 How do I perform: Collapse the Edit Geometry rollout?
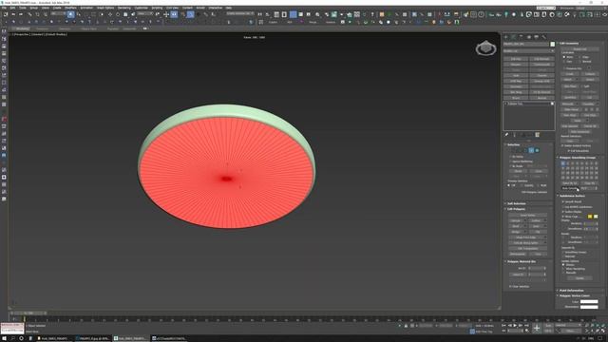point(569,43)
